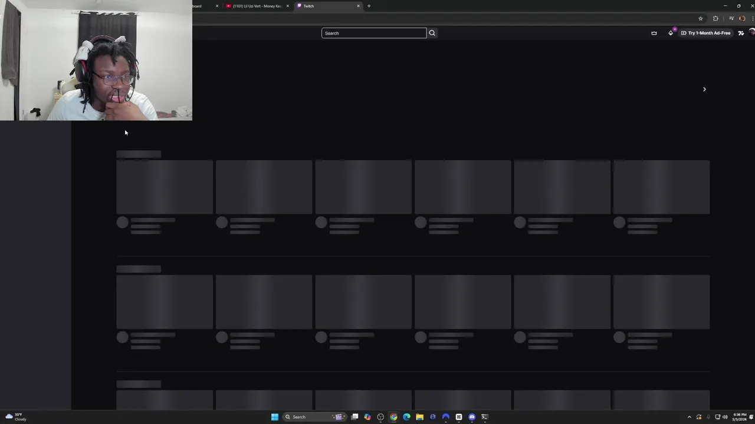Screen dimensions: 755x424
Task: Bookmark this page with the star icon
Action: (701, 18)
